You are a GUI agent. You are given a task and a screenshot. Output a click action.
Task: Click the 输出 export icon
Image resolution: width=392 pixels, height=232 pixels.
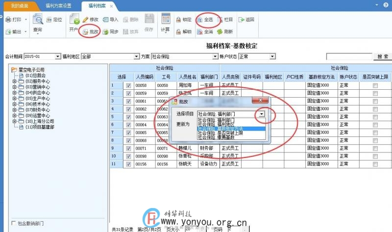point(8,32)
